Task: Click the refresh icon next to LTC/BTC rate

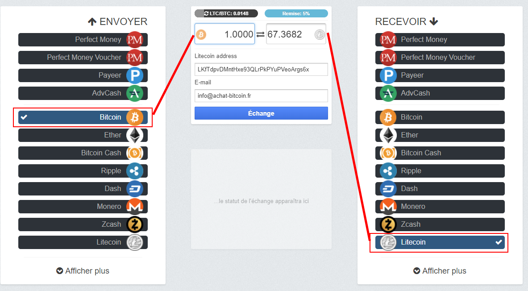Action: pos(206,13)
